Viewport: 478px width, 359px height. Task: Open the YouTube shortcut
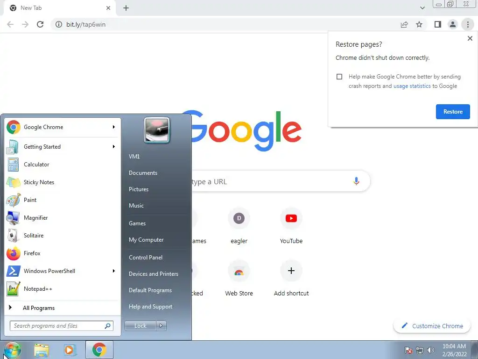pyautogui.click(x=291, y=226)
